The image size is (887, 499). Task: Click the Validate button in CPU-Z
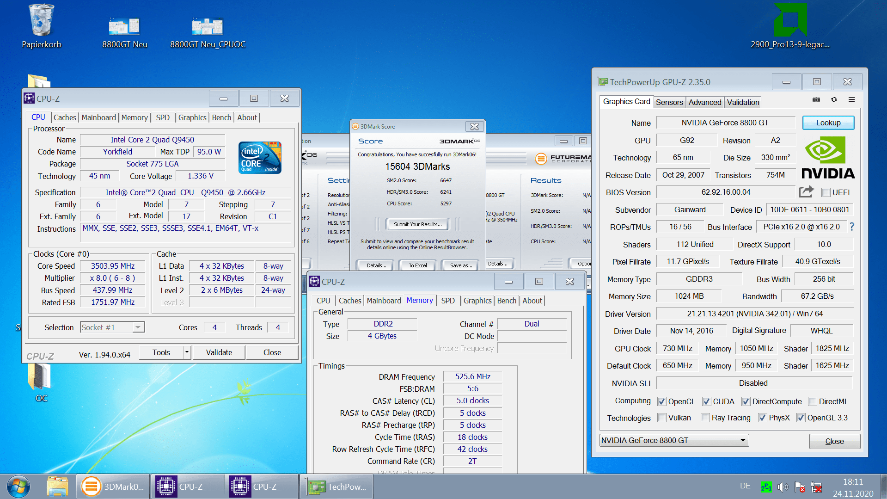tap(219, 352)
